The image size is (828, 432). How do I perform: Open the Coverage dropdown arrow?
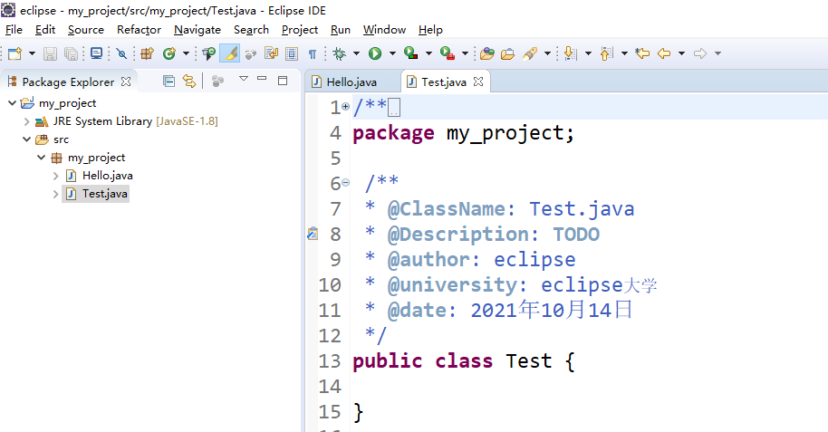428,53
